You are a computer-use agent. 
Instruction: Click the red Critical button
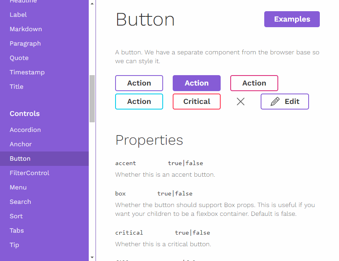coord(197,102)
